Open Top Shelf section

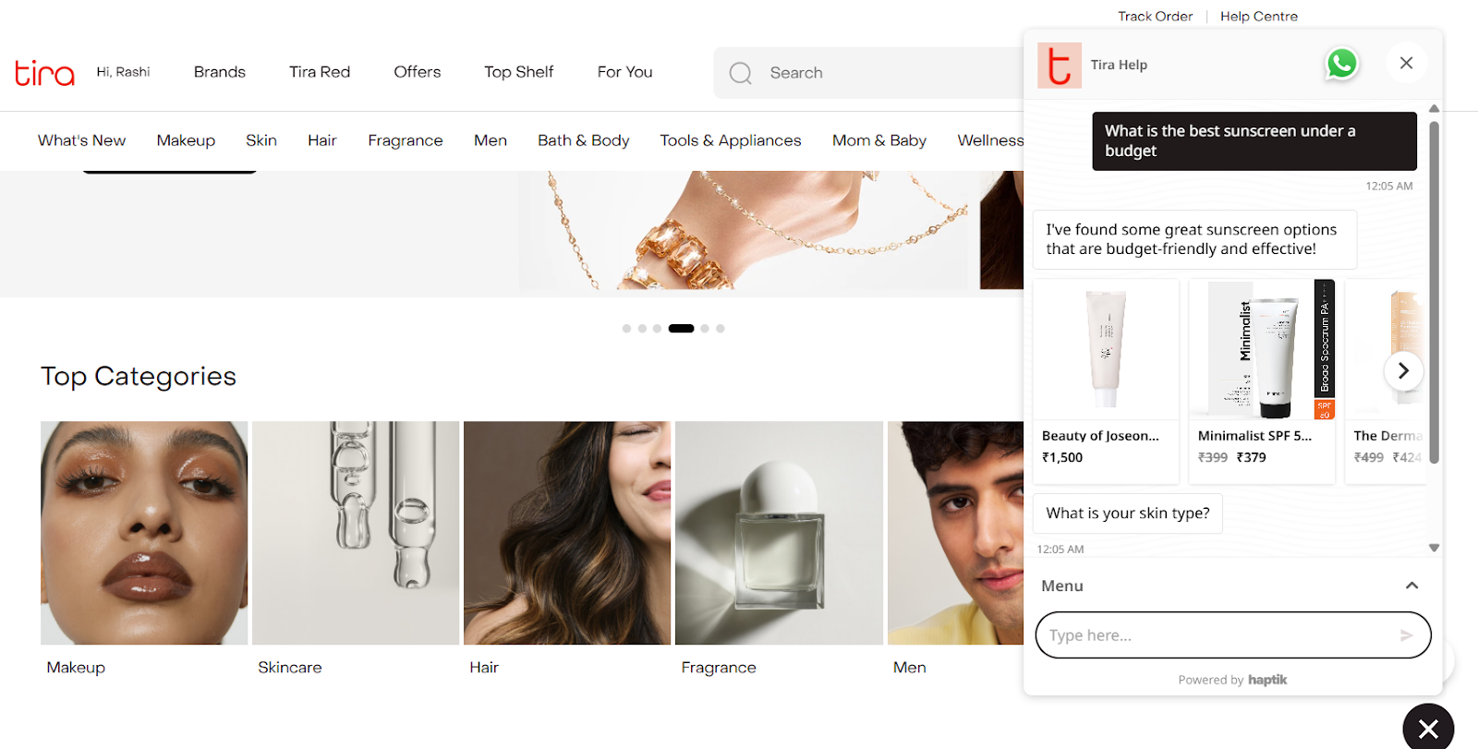pos(519,72)
